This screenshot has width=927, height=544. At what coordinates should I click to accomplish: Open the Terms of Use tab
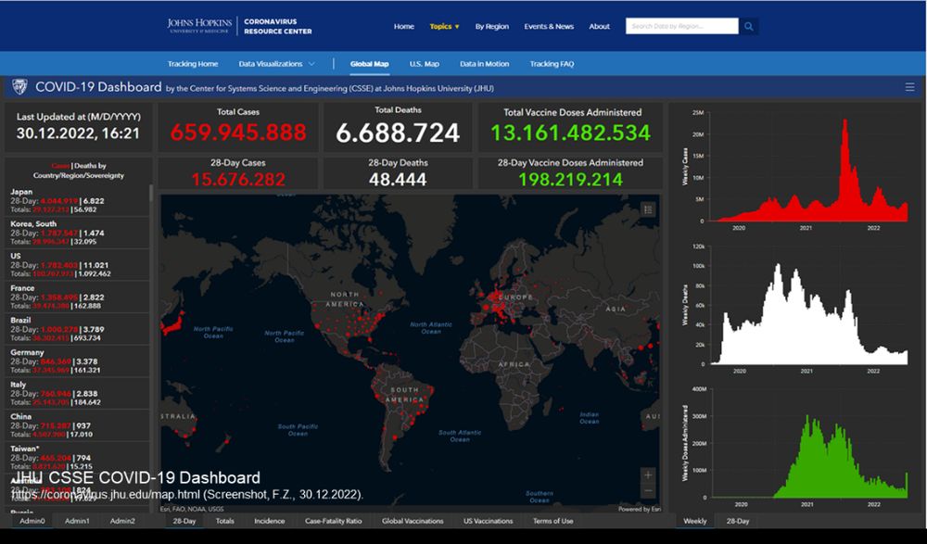tap(552, 521)
